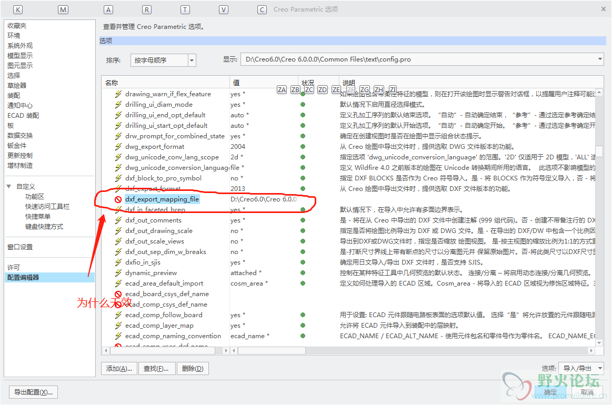Click lightning icon beside dxf_out_sep_dim_w_breaks

point(118,252)
